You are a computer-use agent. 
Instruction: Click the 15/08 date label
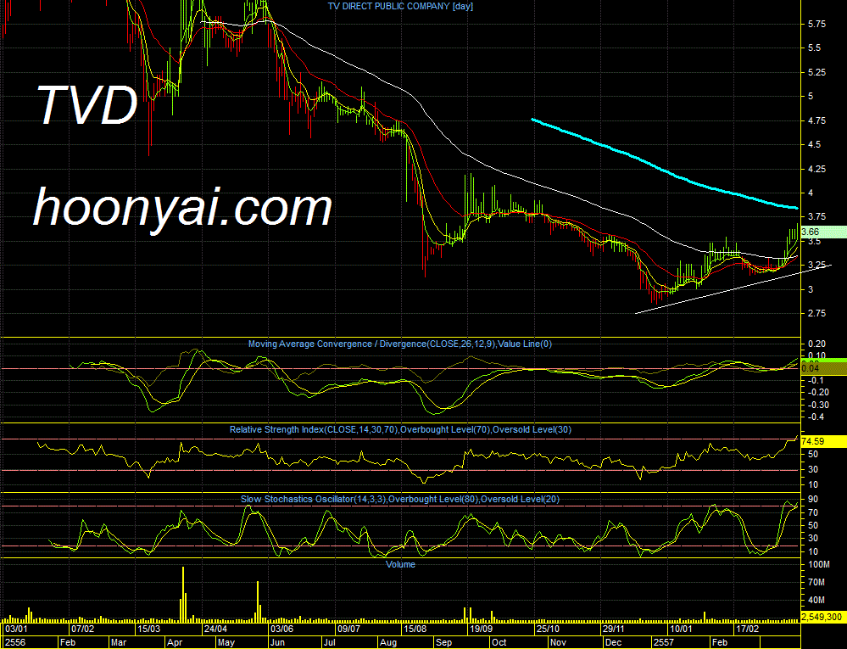[415, 629]
